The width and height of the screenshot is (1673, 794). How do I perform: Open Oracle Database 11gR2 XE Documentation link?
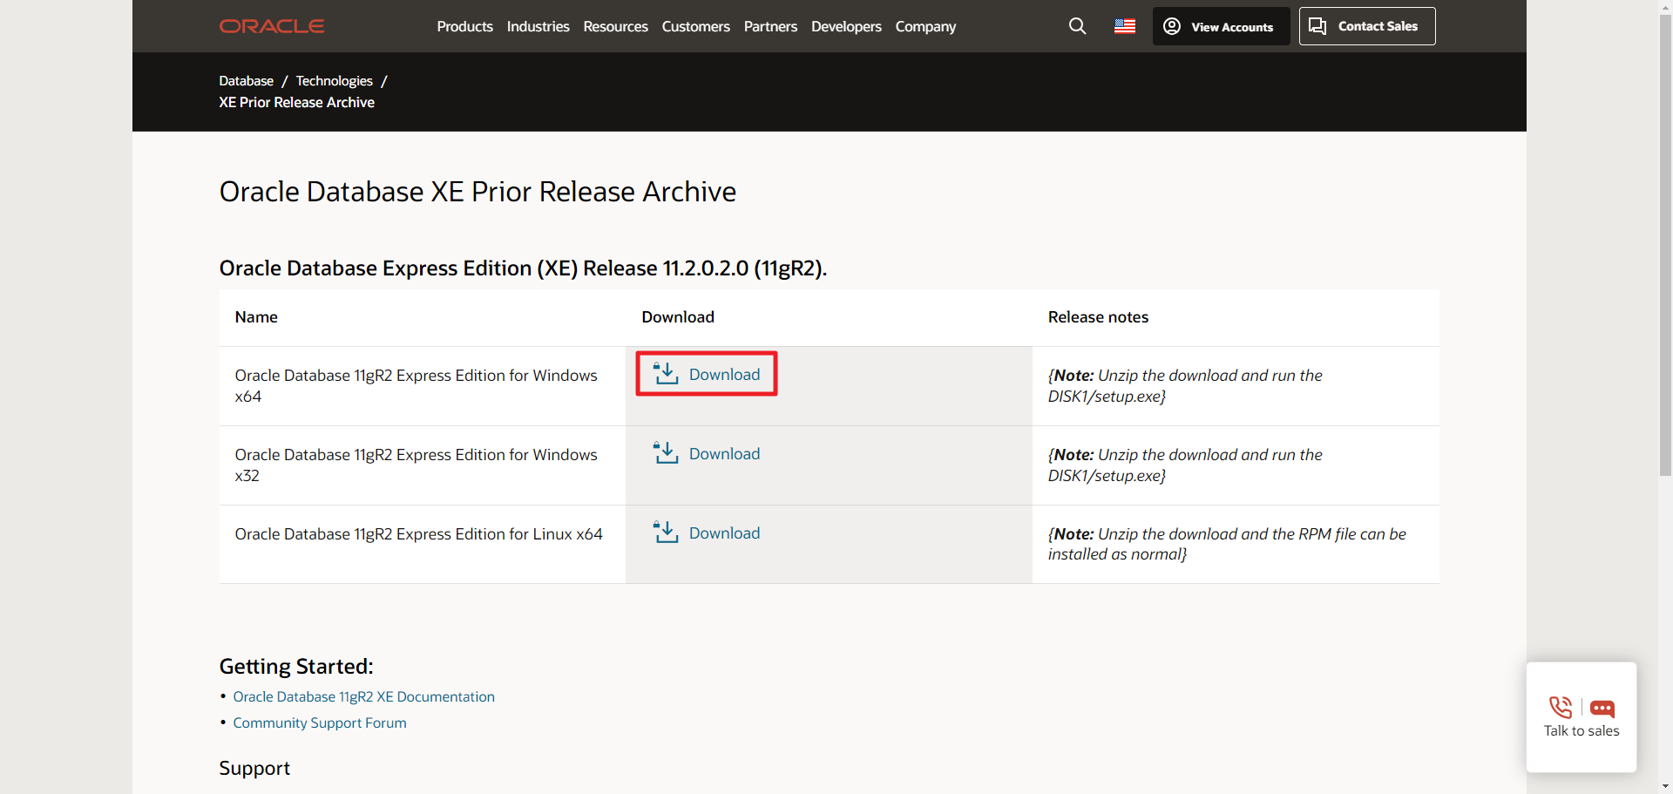pos(363,696)
